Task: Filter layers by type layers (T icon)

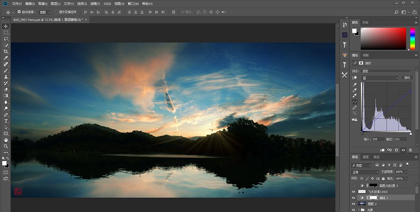Action: (389, 165)
